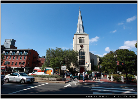Image resolution: width=138 pixels, height=99 pixels.
Task: Click the U-Haul moving truck
Action: coord(41,71)
